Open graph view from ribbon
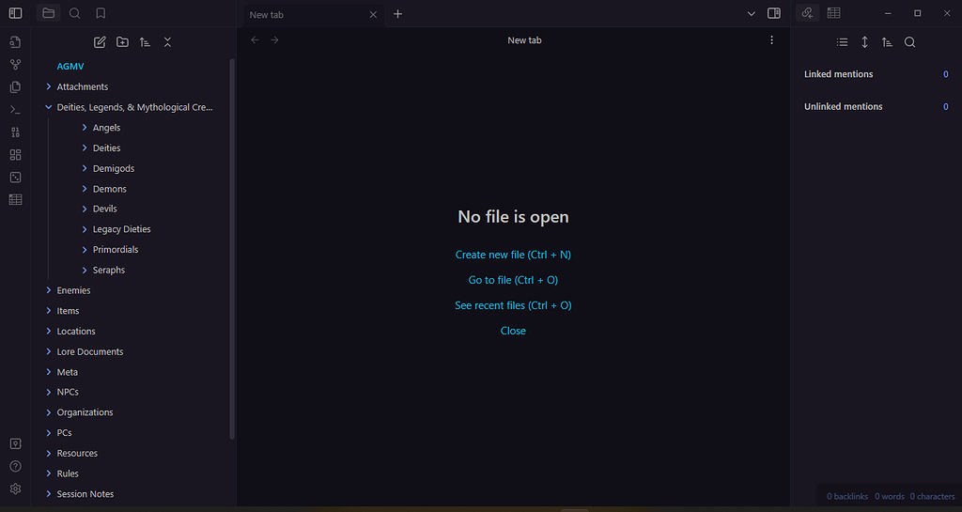The height and width of the screenshot is (512, 962). coord(15,65)
